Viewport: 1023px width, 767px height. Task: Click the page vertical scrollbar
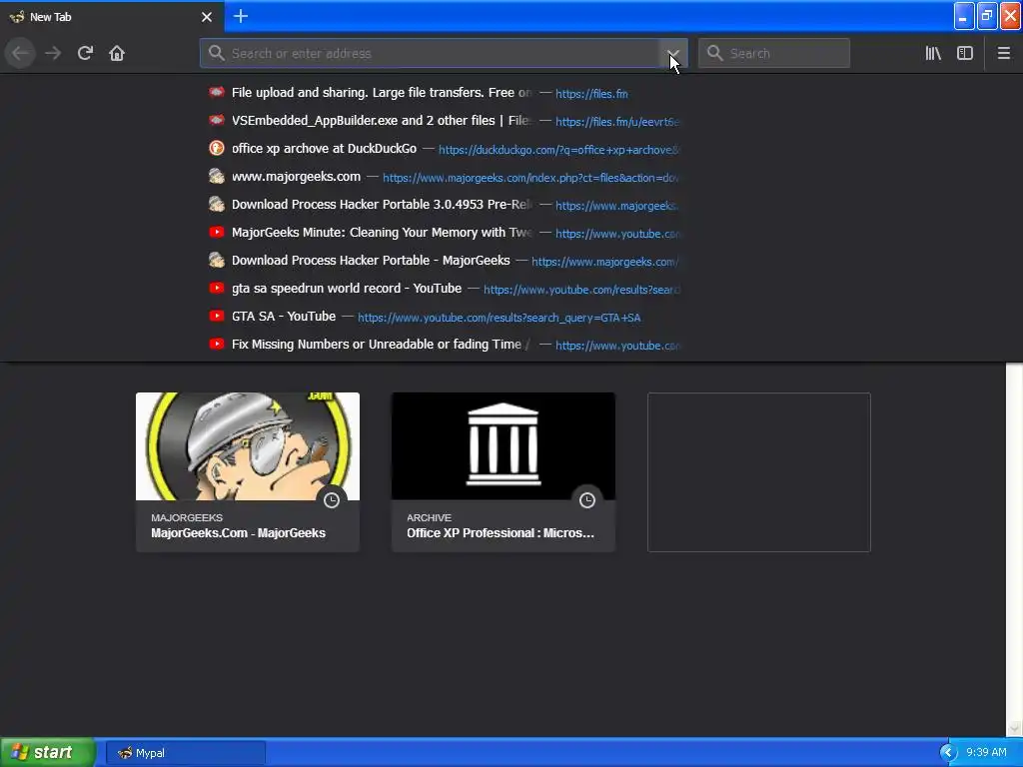pos(1014,549)
